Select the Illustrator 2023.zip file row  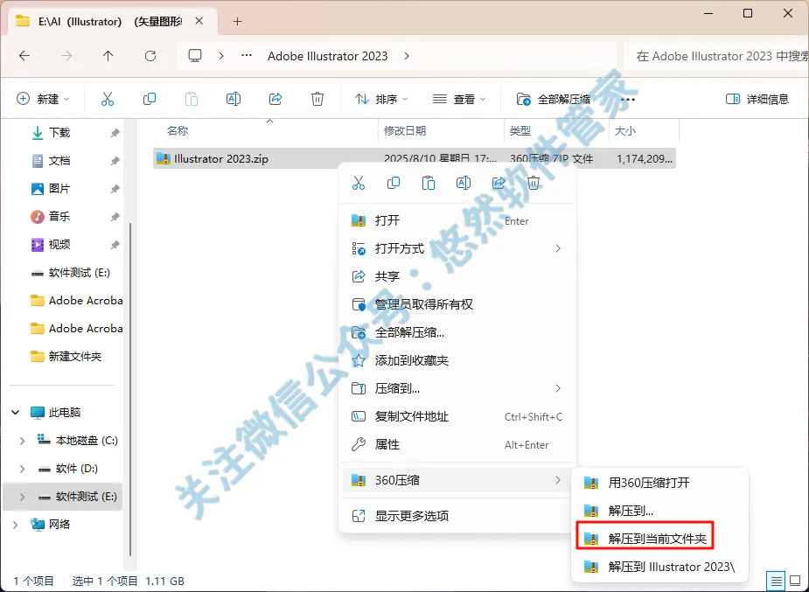point(415,158)
